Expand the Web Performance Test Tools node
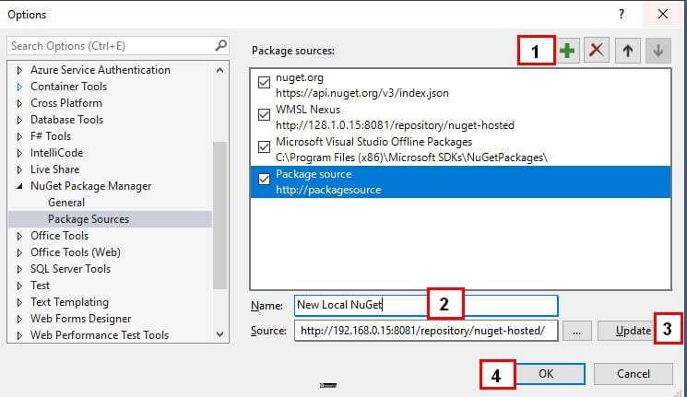 pyautogui.click(x=19, y=335)
